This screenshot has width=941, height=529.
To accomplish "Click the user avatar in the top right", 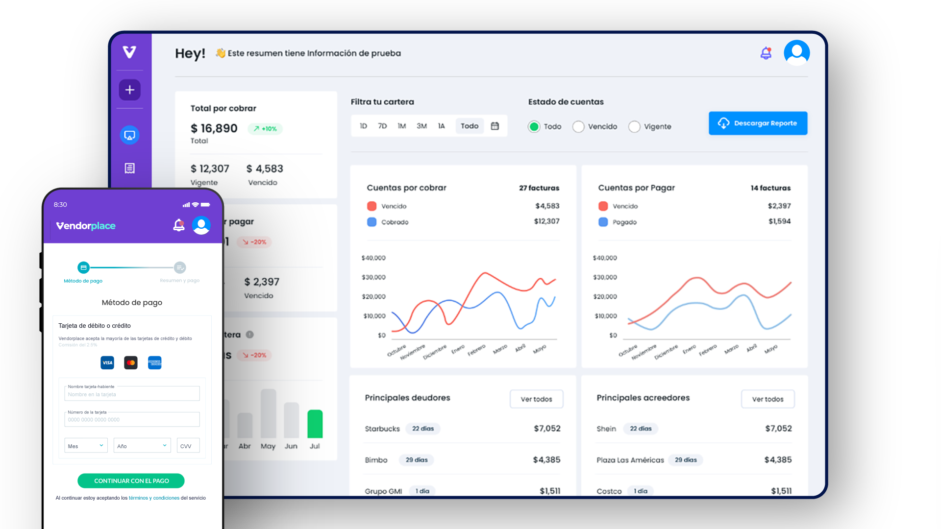I will click(796, 52).
